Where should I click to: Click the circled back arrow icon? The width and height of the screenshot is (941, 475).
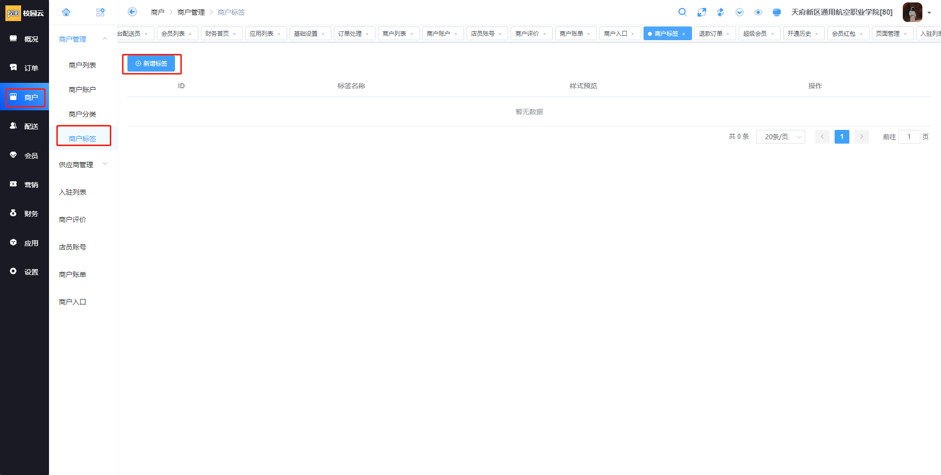[132, 12]
